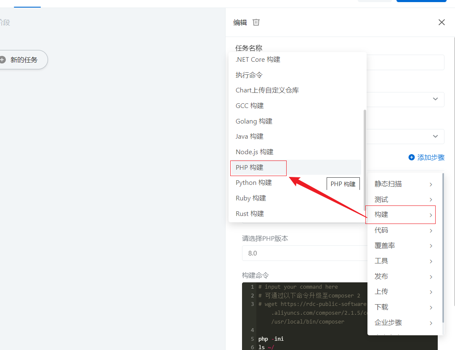Viewport: 455px width, 350px height.
Task: Open the first dropdown chevron below task name
Action: [435, 99]
